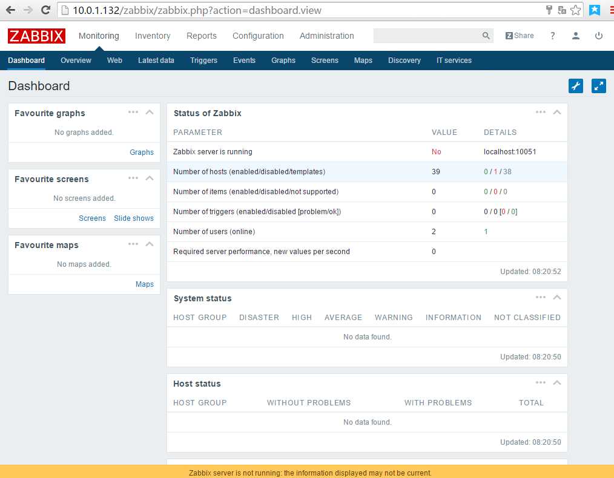Open the Configuration main menu
This screenshot has width=614, height=478.
(x=258, y=36)
